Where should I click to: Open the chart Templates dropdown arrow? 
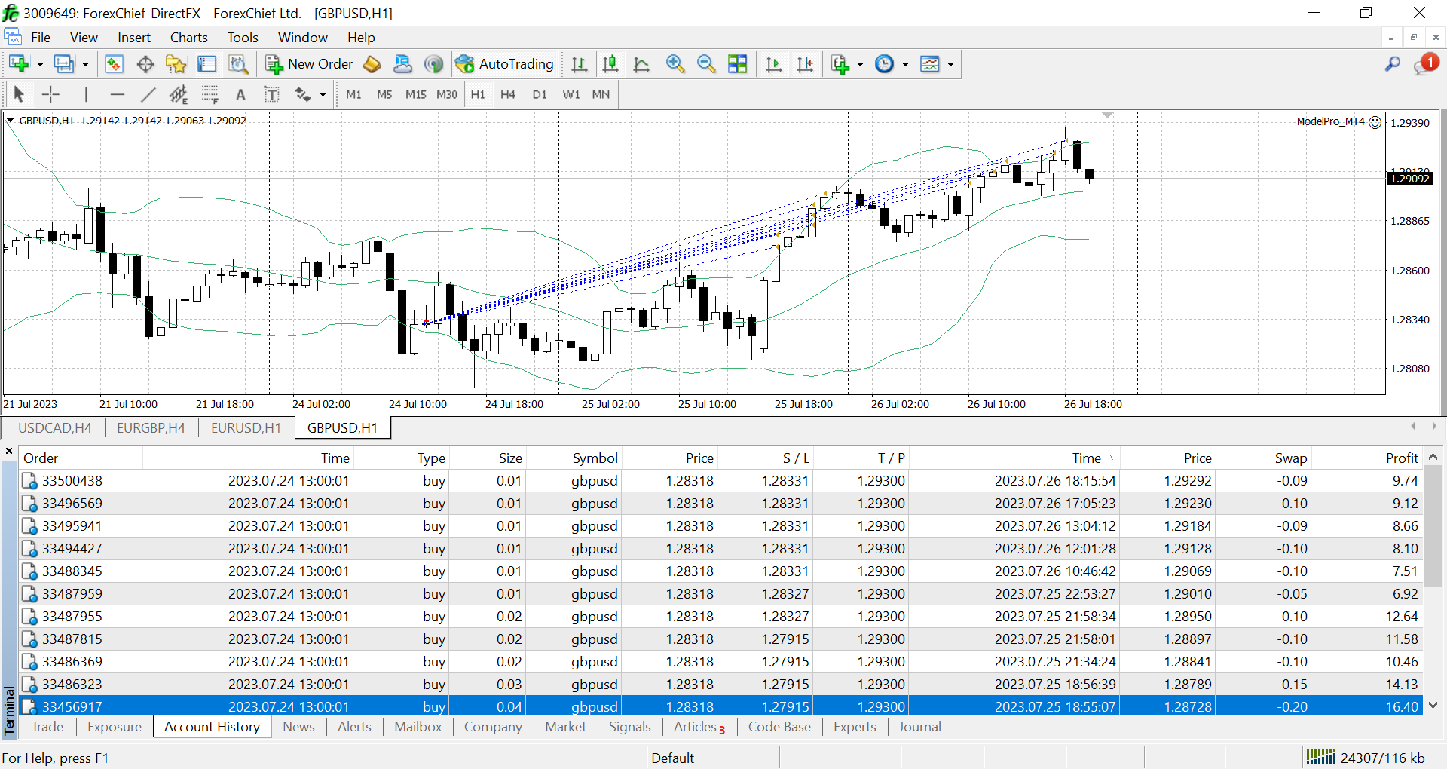click(951, 64)
